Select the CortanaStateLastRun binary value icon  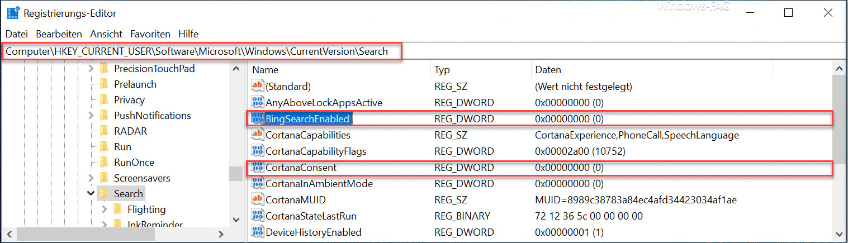tap(258, 216)
